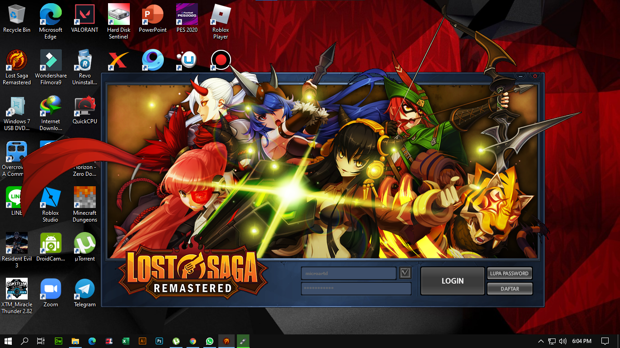This screenshot has height=348, width=620.
Task: Select the Wondershare Filmora9 desktop shortcut
Action: coord(50,68)
